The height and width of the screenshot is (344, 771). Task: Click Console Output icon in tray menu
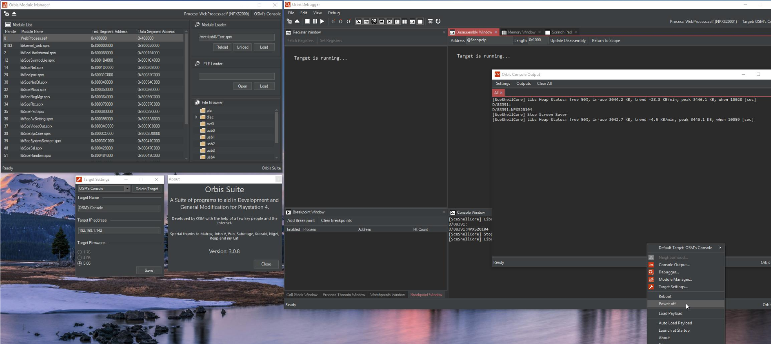[651, 265]
